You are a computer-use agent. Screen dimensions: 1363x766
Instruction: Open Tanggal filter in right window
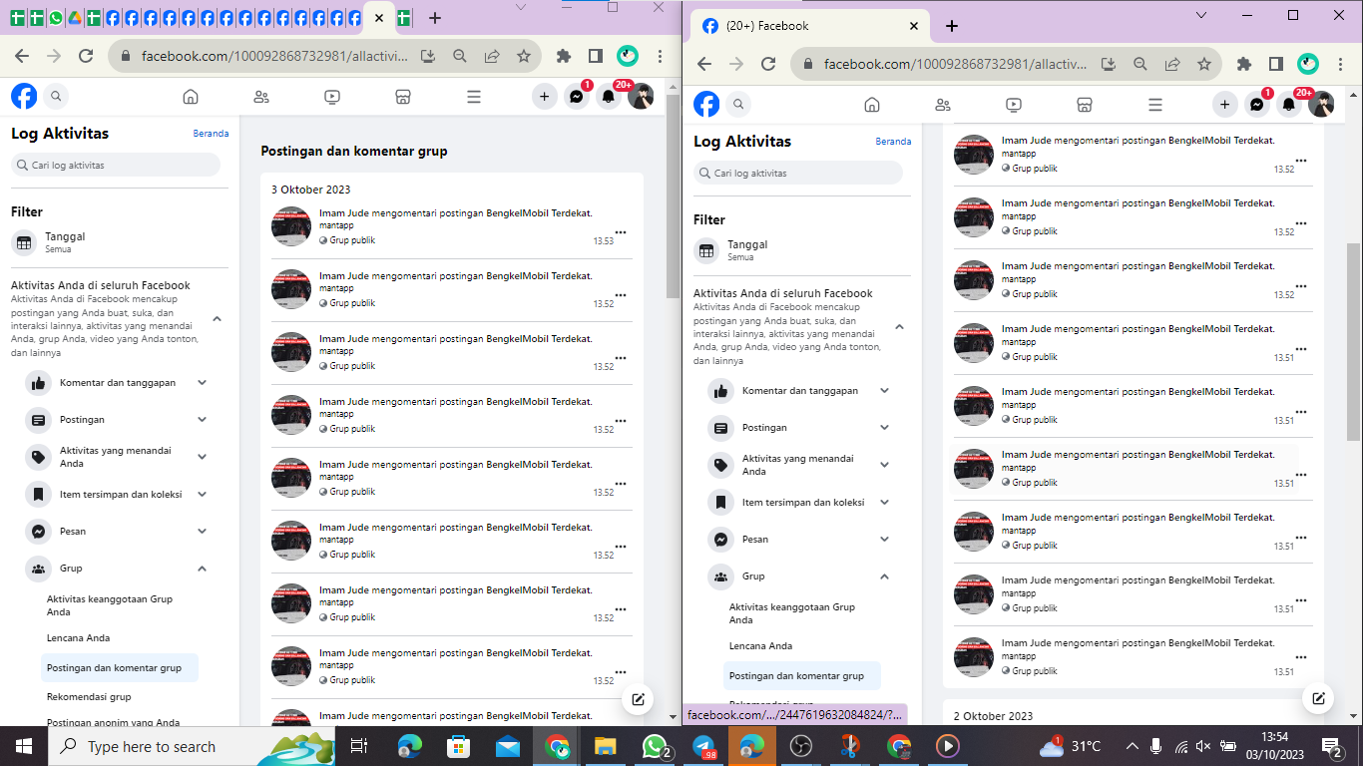tap(802, 250)
